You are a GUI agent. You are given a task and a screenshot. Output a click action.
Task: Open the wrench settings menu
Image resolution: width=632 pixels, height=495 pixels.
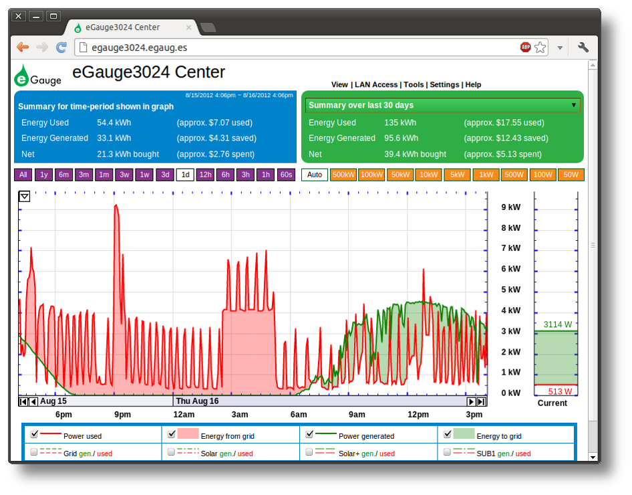583,47
